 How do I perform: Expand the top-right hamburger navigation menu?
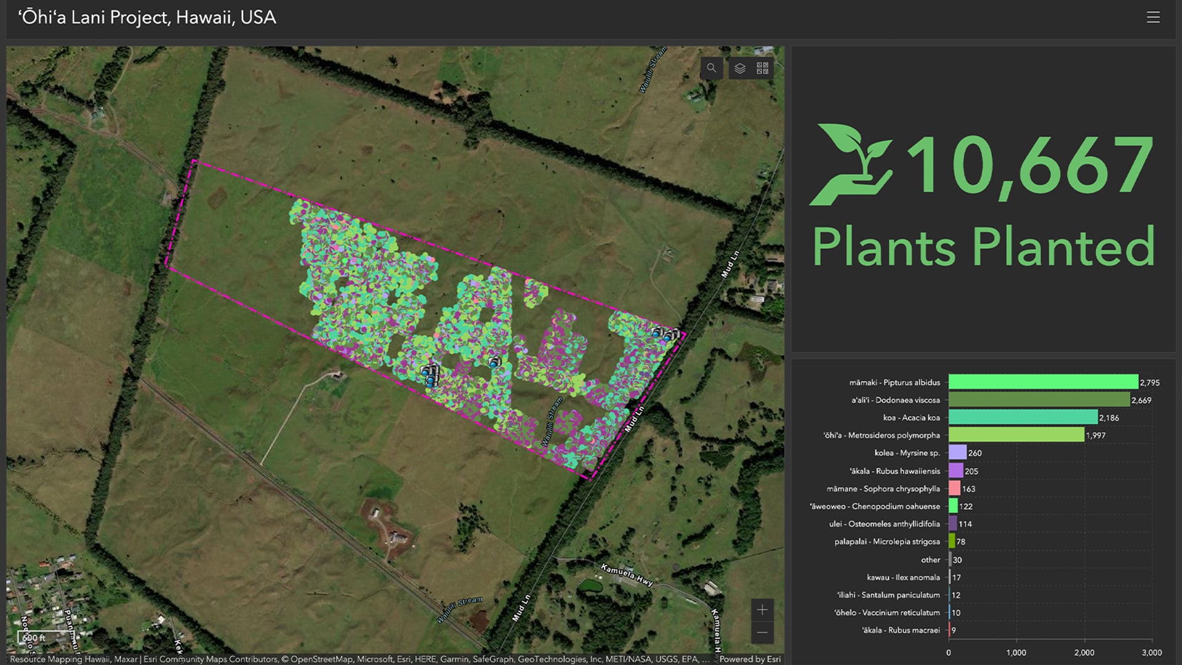coord(1154,17)
